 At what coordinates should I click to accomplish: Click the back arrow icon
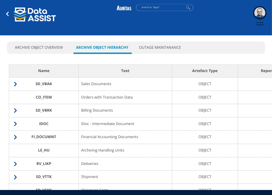[7, 14]
